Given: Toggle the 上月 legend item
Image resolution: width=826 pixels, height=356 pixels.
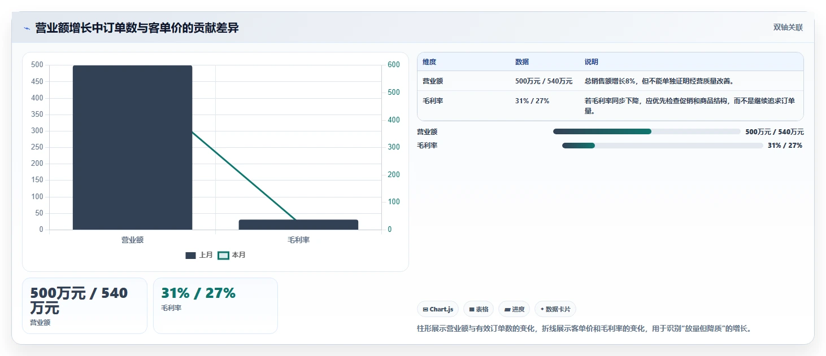Looking at the screenshot, I should [199, 255].
